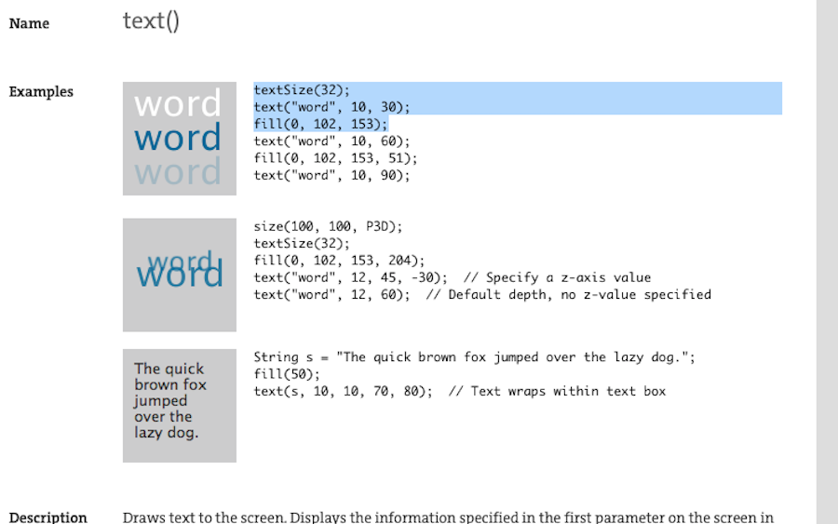Click the code line text("word", 10, 30);
The width and height of the screenshot is (838, 524).
click(x=331, y=107)
